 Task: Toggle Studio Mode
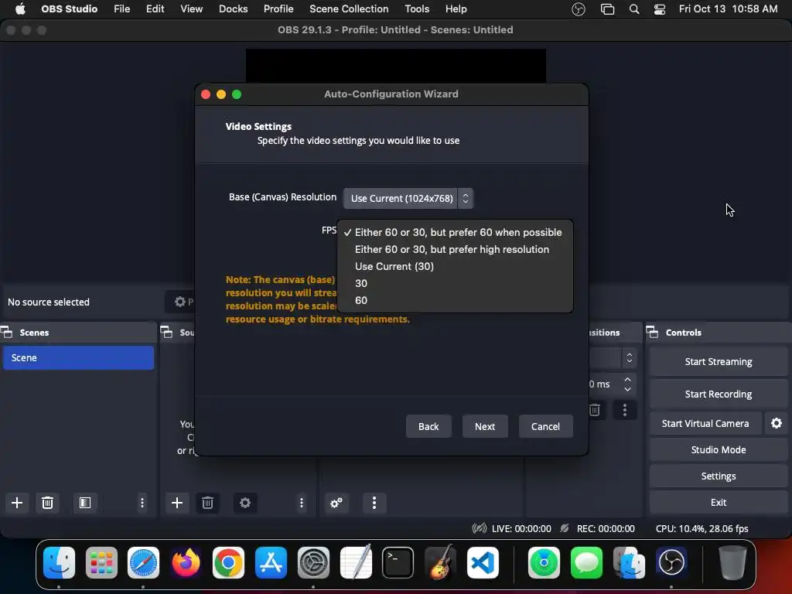tap(719, 449)
